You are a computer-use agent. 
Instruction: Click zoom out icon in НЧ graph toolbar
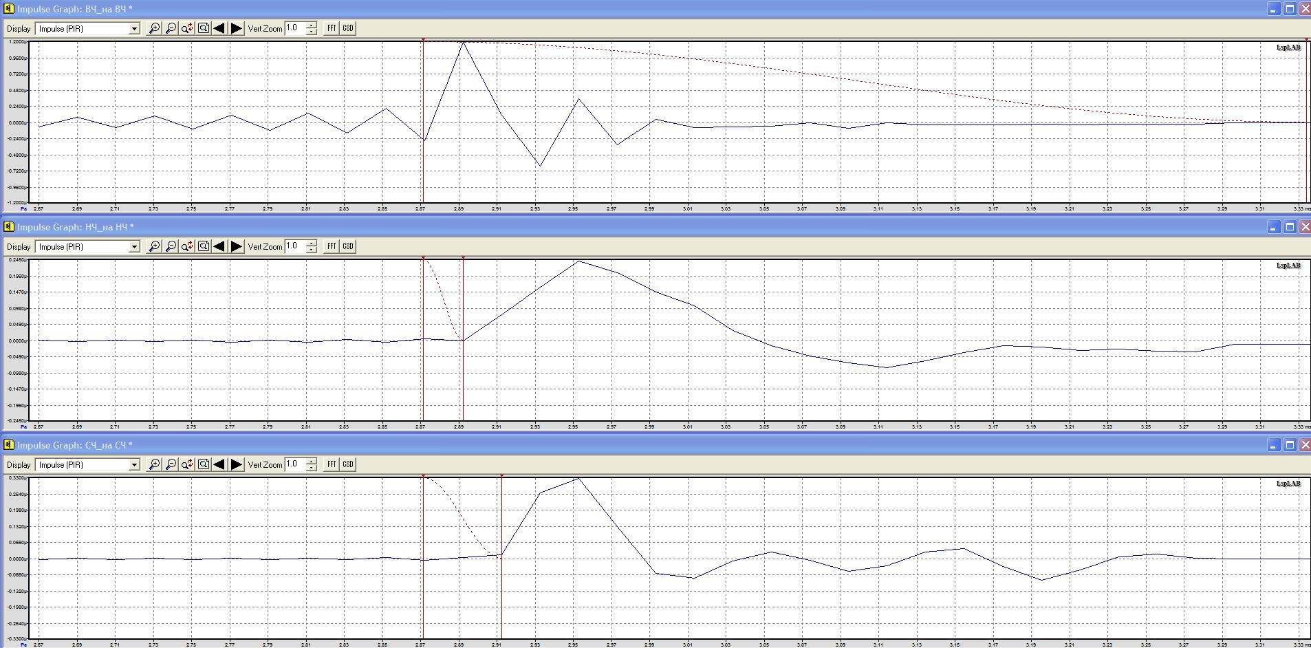[x=171, y=246]
